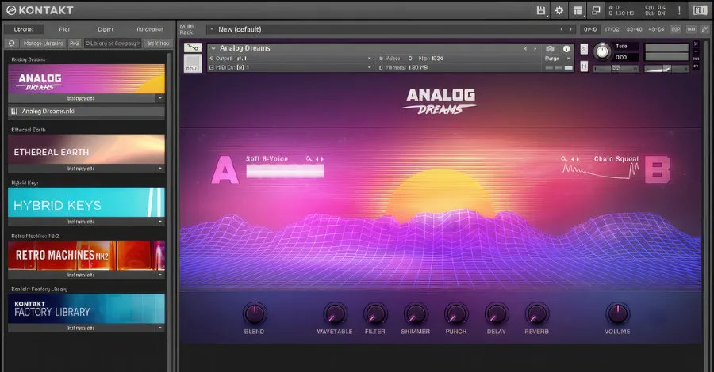Viewport: 714px width, 372px height.
Task: Click the Instr Nav button
Action: click(x=159, y=44)
